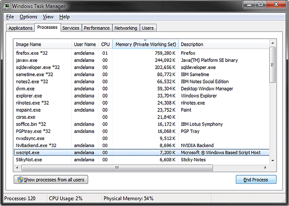Select the sametime.exe *32 process

click(142, 74)
